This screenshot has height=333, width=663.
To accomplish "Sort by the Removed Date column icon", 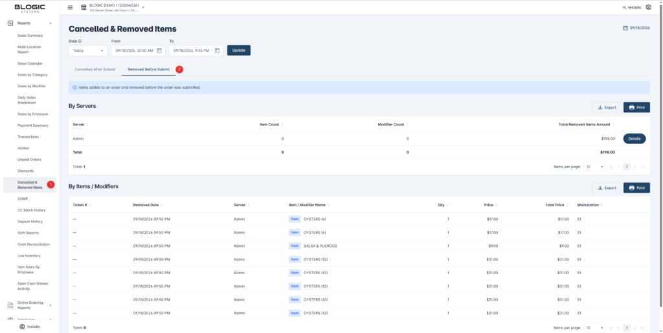I will coord(161,205).
